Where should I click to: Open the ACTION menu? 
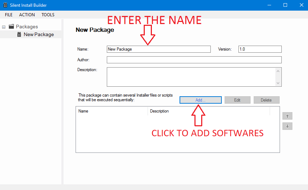click(x=27, y=15)
